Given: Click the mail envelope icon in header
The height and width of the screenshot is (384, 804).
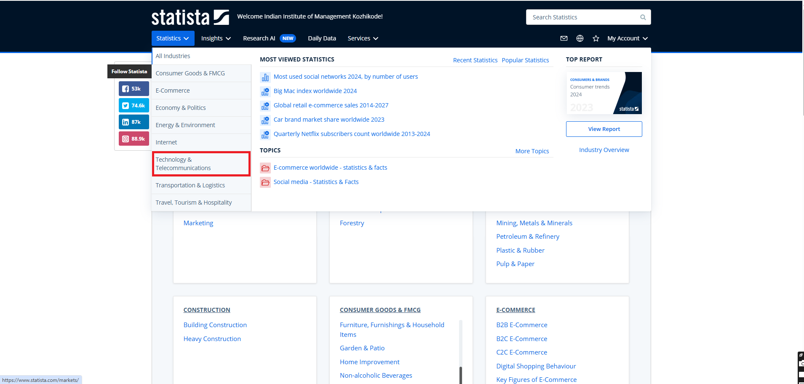Looking at the screenshot, I should click(564, 38).
